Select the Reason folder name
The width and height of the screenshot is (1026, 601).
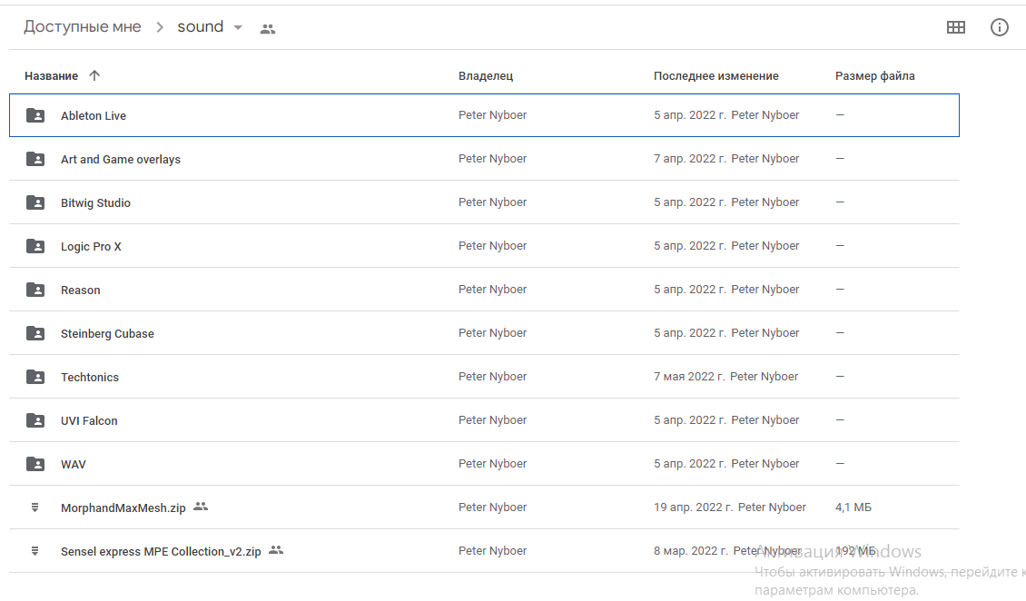click(x=81, y=291)
